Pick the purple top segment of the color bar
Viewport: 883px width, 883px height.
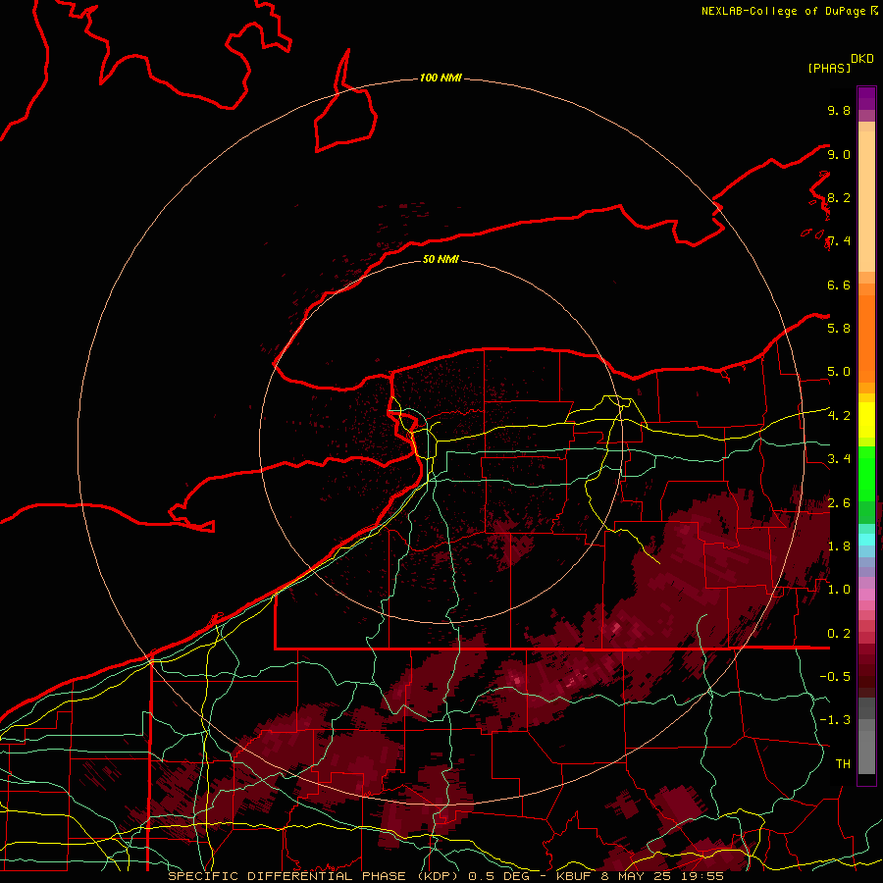pos(866,98)
